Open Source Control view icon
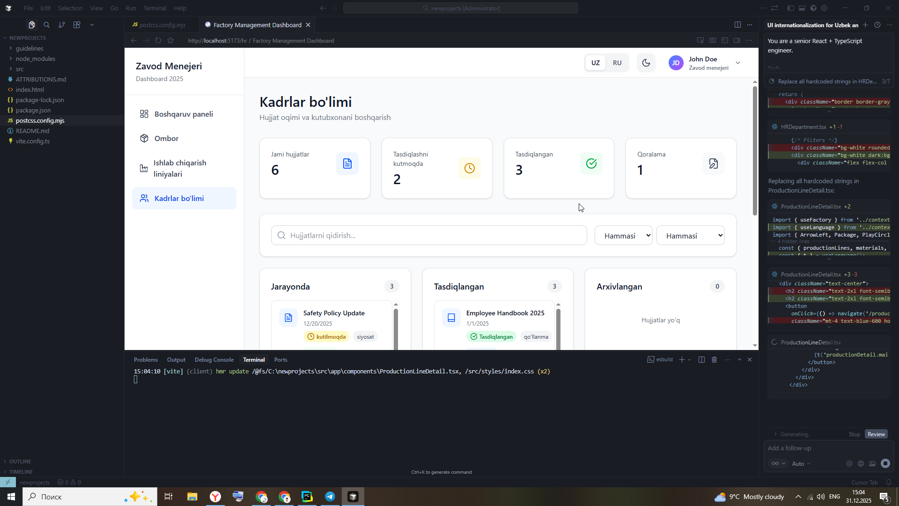The height and width of the screenshot is (506, 899). (61, 25)
